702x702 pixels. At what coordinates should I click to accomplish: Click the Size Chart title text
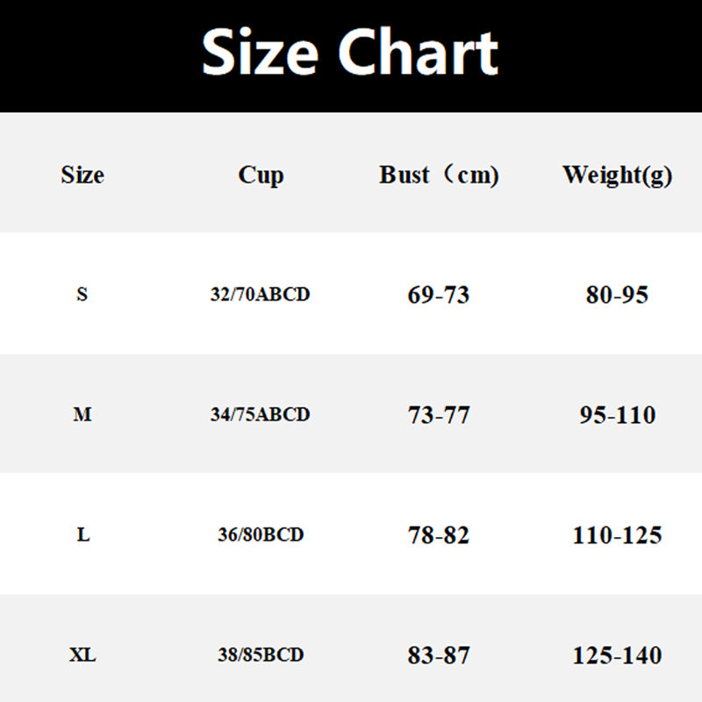[351, 53]
